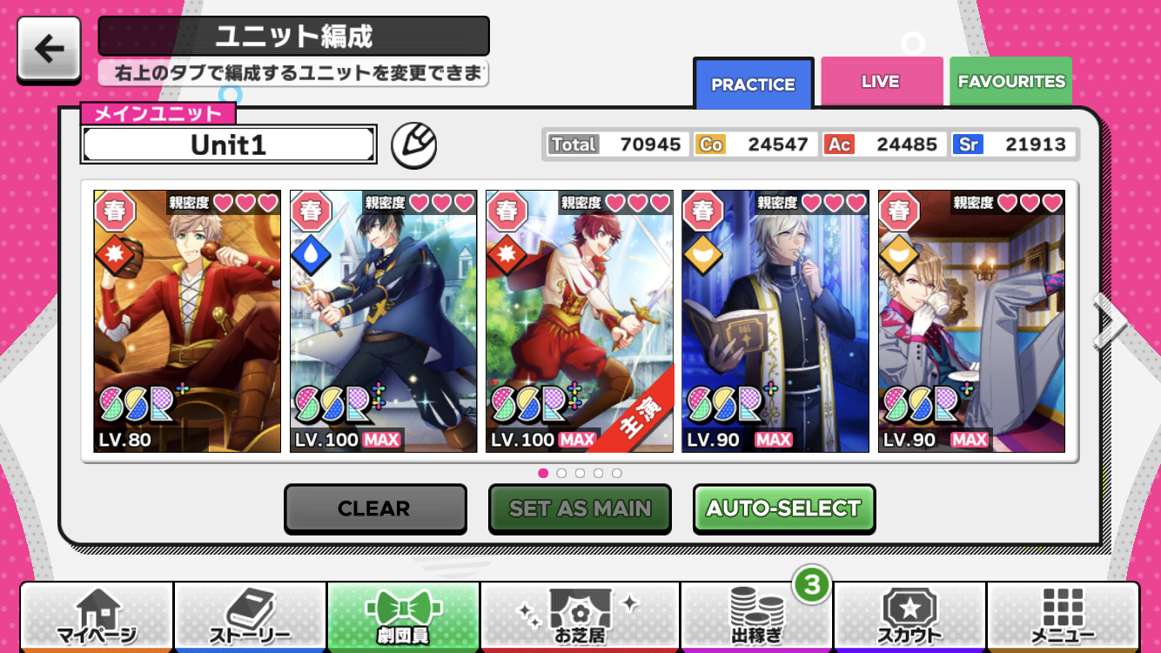Open 出稼ぎ coins icon with badge
The width and height of the screenshot is (1161, 653).
[x=756, y=617]
